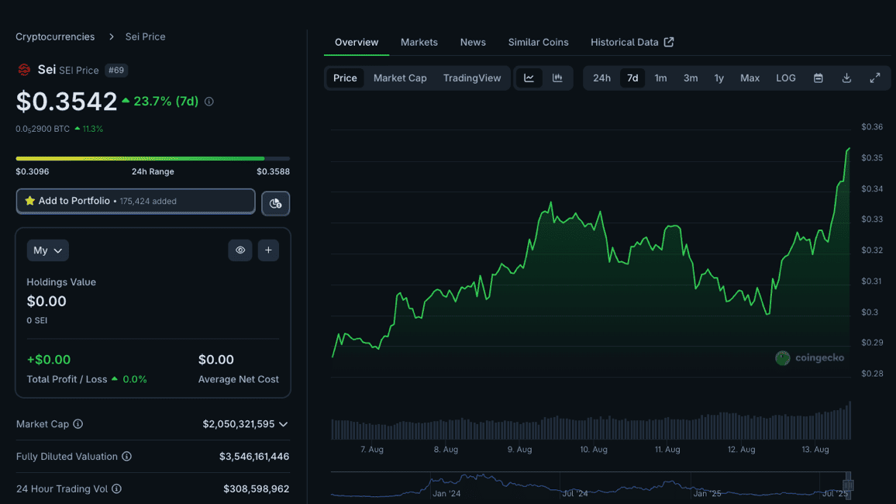Click the plus icon to add holdings
The image size is (896, 504).
tap(268, 250)
